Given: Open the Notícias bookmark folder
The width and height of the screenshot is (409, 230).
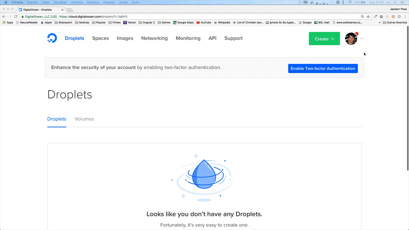Looking at the screenshot, I should (x=82, y=23).
